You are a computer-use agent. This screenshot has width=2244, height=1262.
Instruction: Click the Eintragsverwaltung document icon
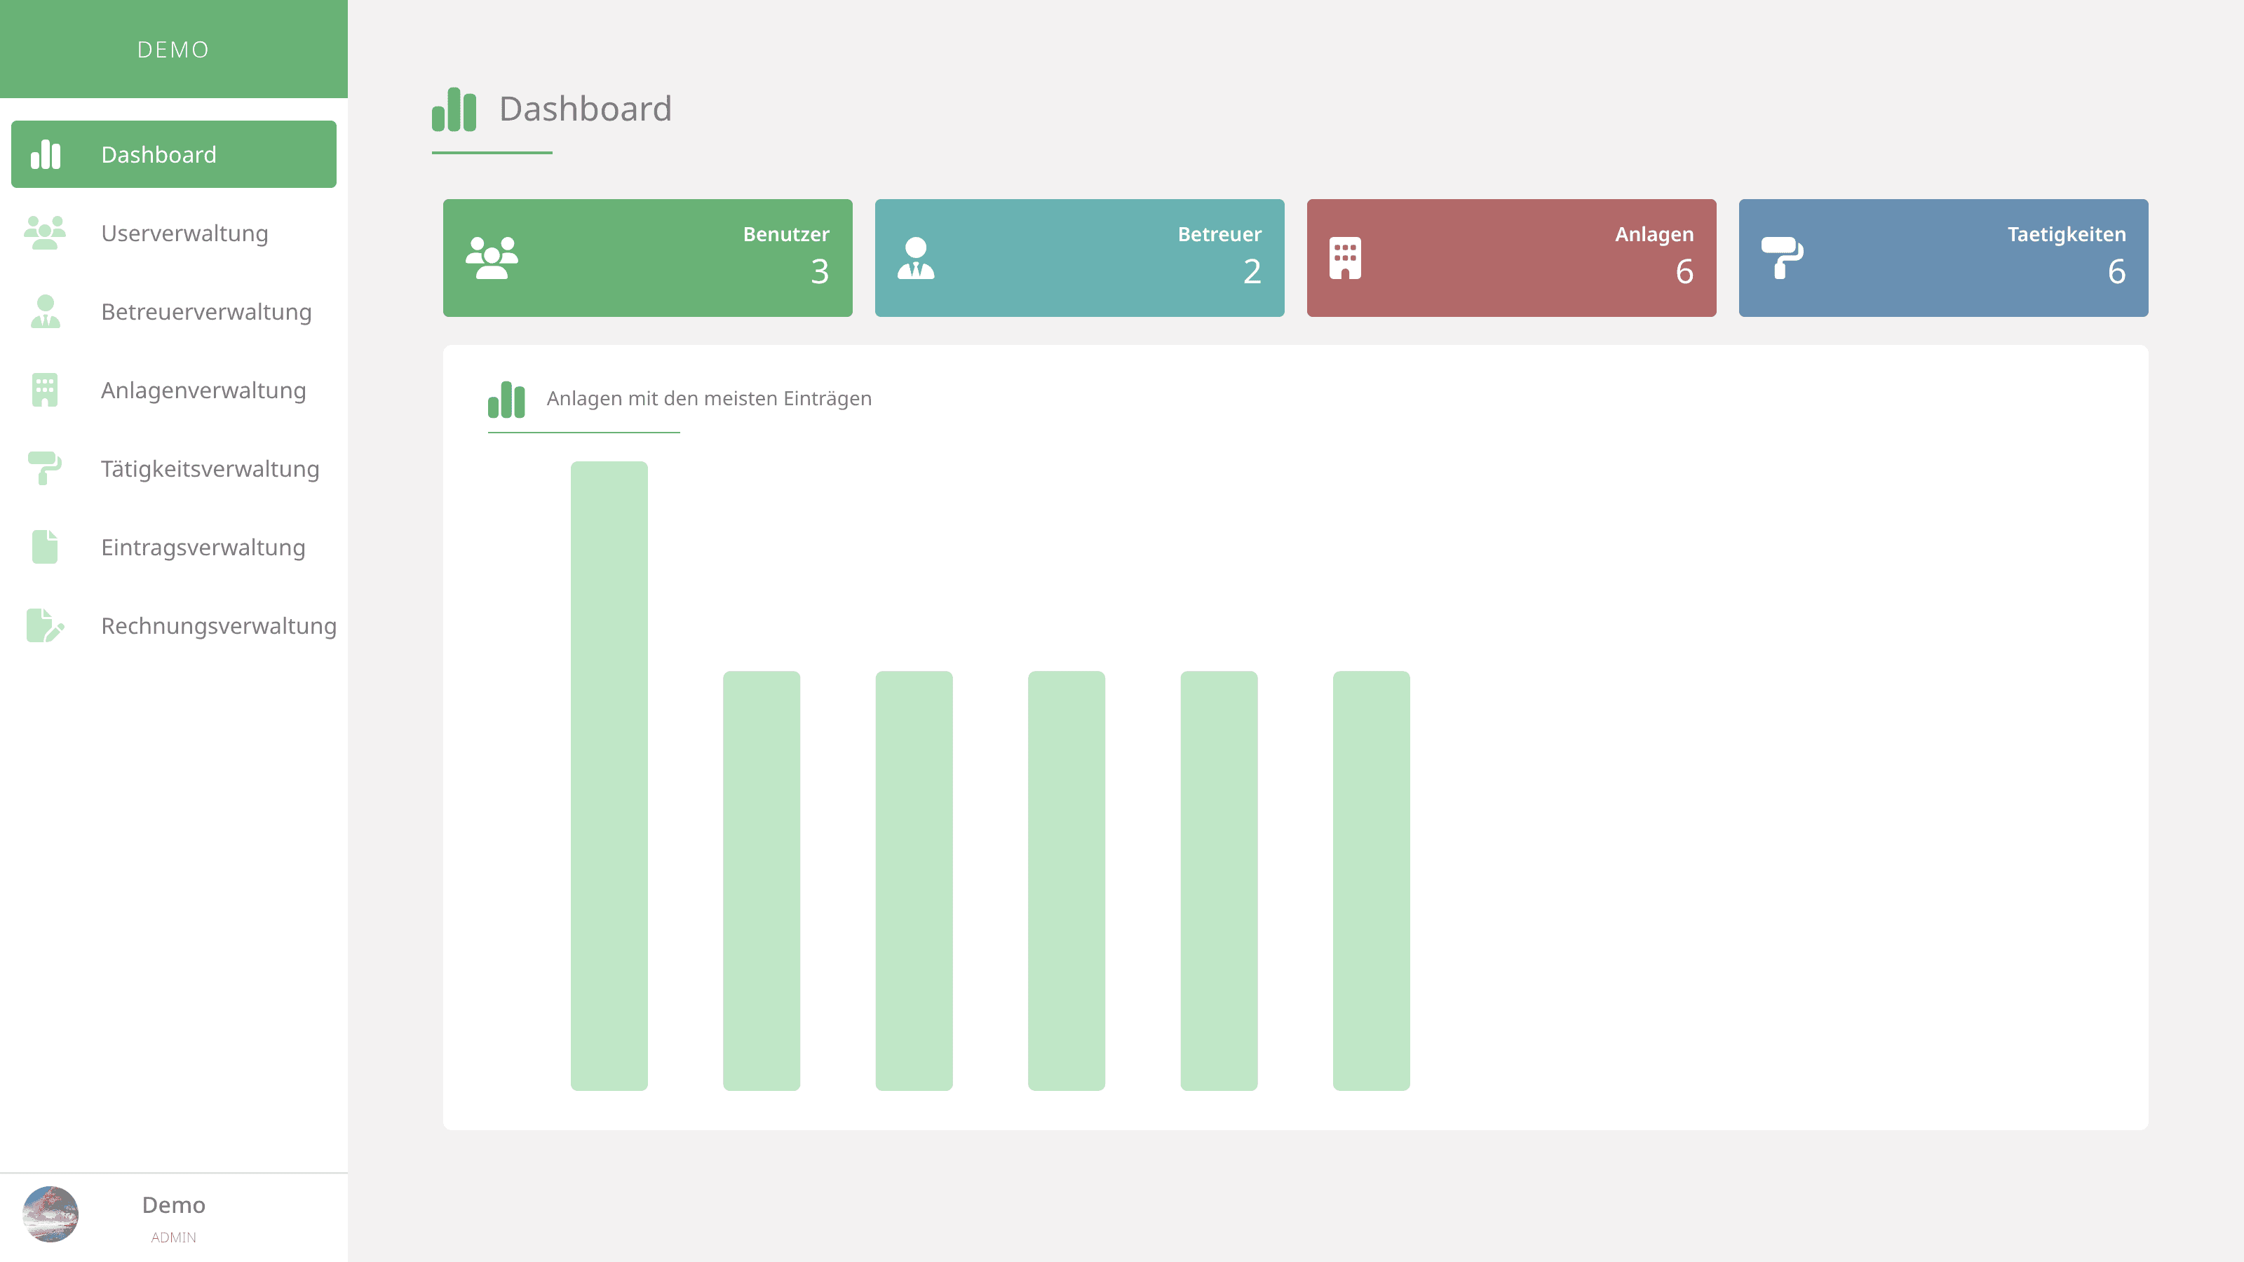[44, 547]
